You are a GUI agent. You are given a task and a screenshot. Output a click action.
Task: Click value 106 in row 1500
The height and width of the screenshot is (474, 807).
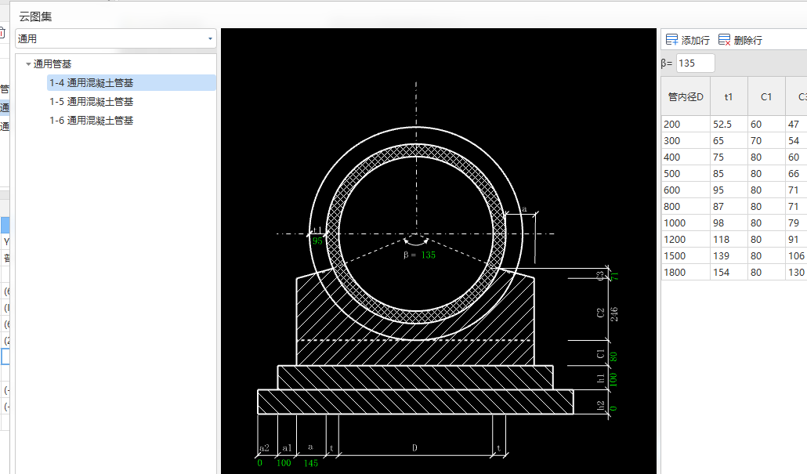pyautogui.click(x=796, y=255)
